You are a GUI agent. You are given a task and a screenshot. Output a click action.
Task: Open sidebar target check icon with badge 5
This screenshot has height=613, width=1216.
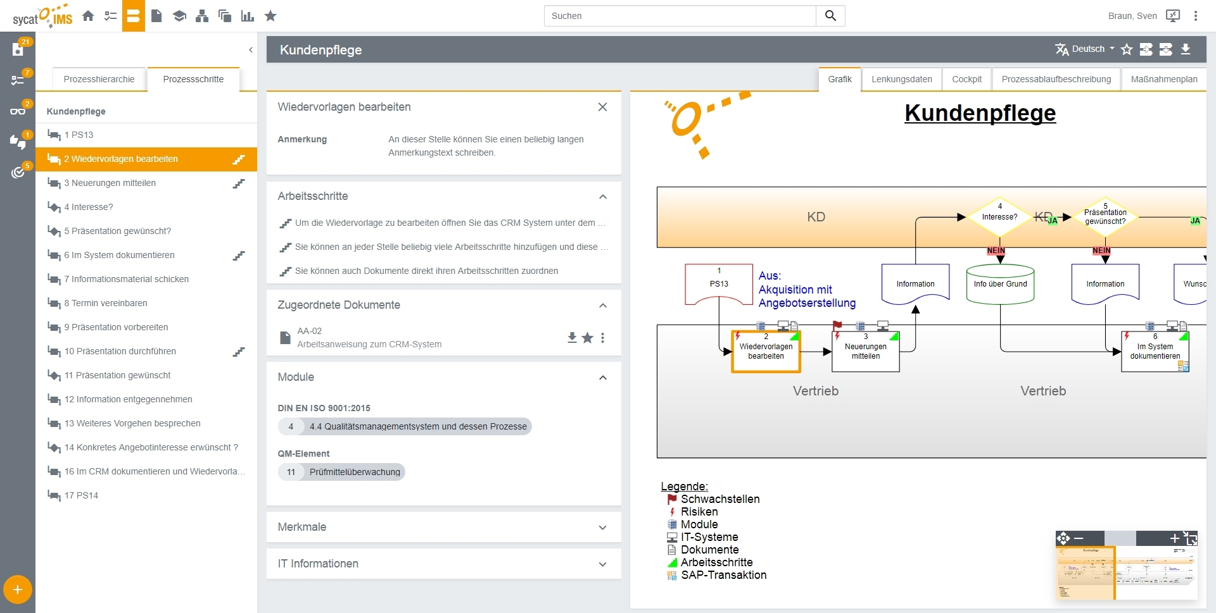(x=18, y=172)
